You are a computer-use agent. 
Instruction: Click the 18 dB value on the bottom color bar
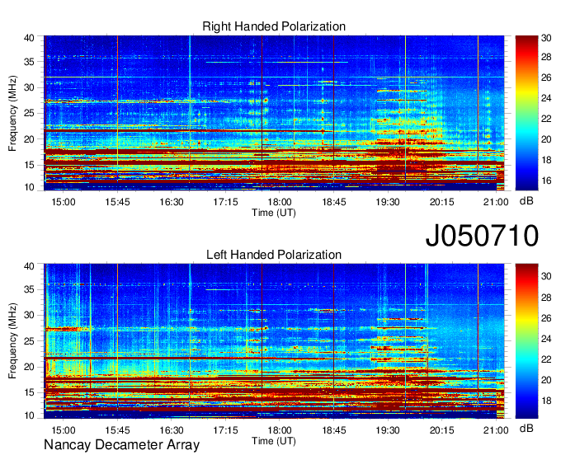pyautogui.click(x=546, y=401)
